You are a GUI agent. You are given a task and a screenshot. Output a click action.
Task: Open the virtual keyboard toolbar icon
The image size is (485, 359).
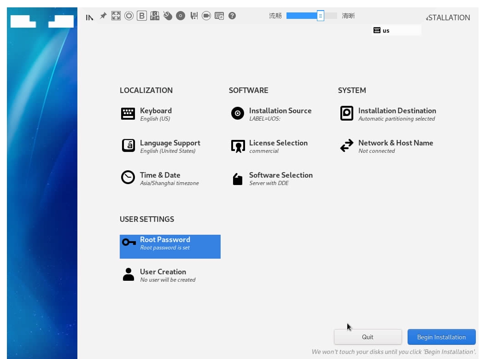[219, 16]
